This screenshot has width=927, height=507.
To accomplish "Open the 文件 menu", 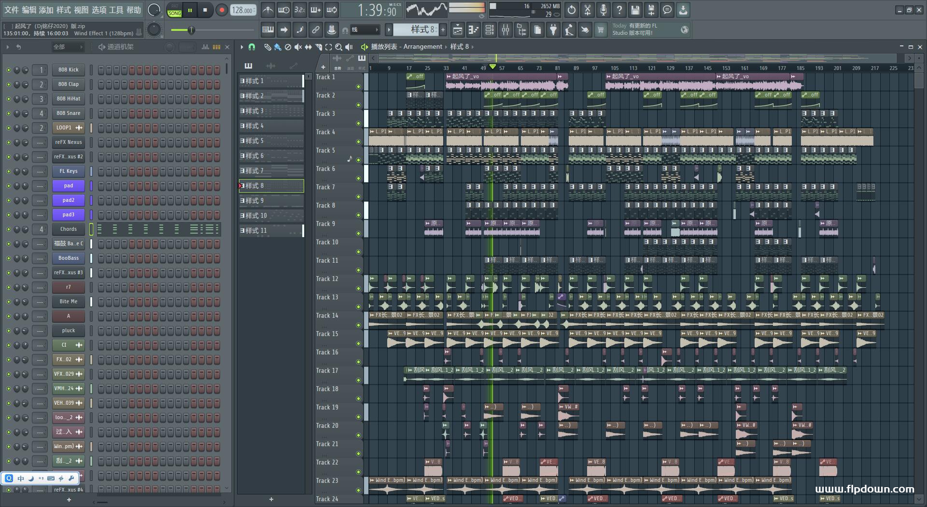I will [12, 10].
